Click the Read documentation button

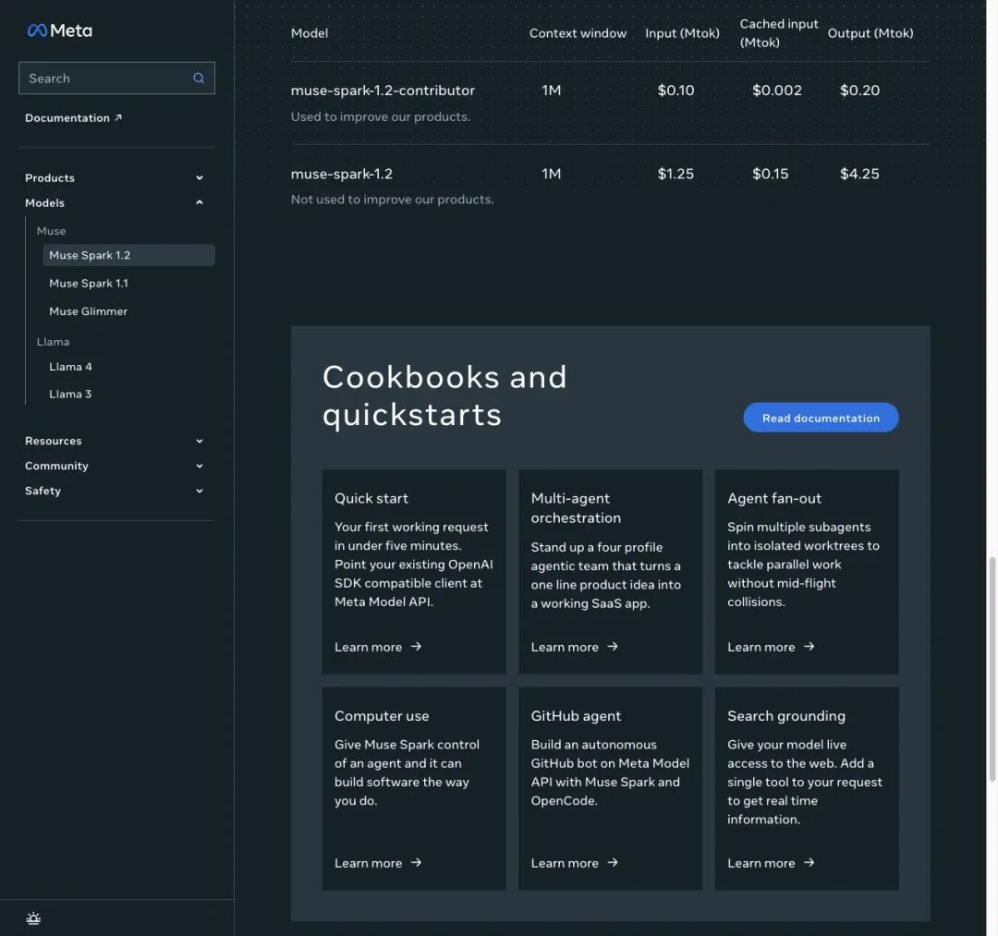[x=822, y=418]
